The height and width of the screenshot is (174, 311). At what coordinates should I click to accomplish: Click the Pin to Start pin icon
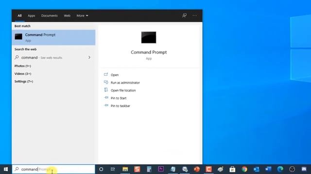tap(106, 98)
